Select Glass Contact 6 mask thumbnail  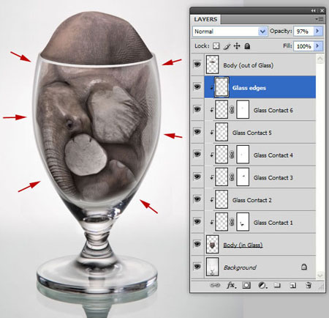[243, 109]
